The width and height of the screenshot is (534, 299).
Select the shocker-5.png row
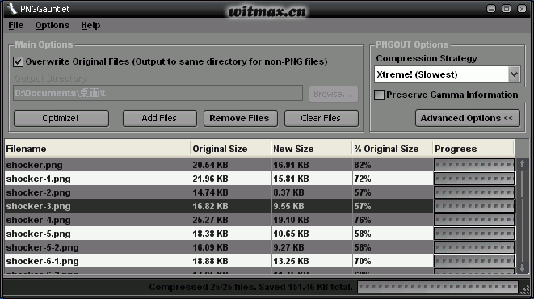click(x=260, y=234)
